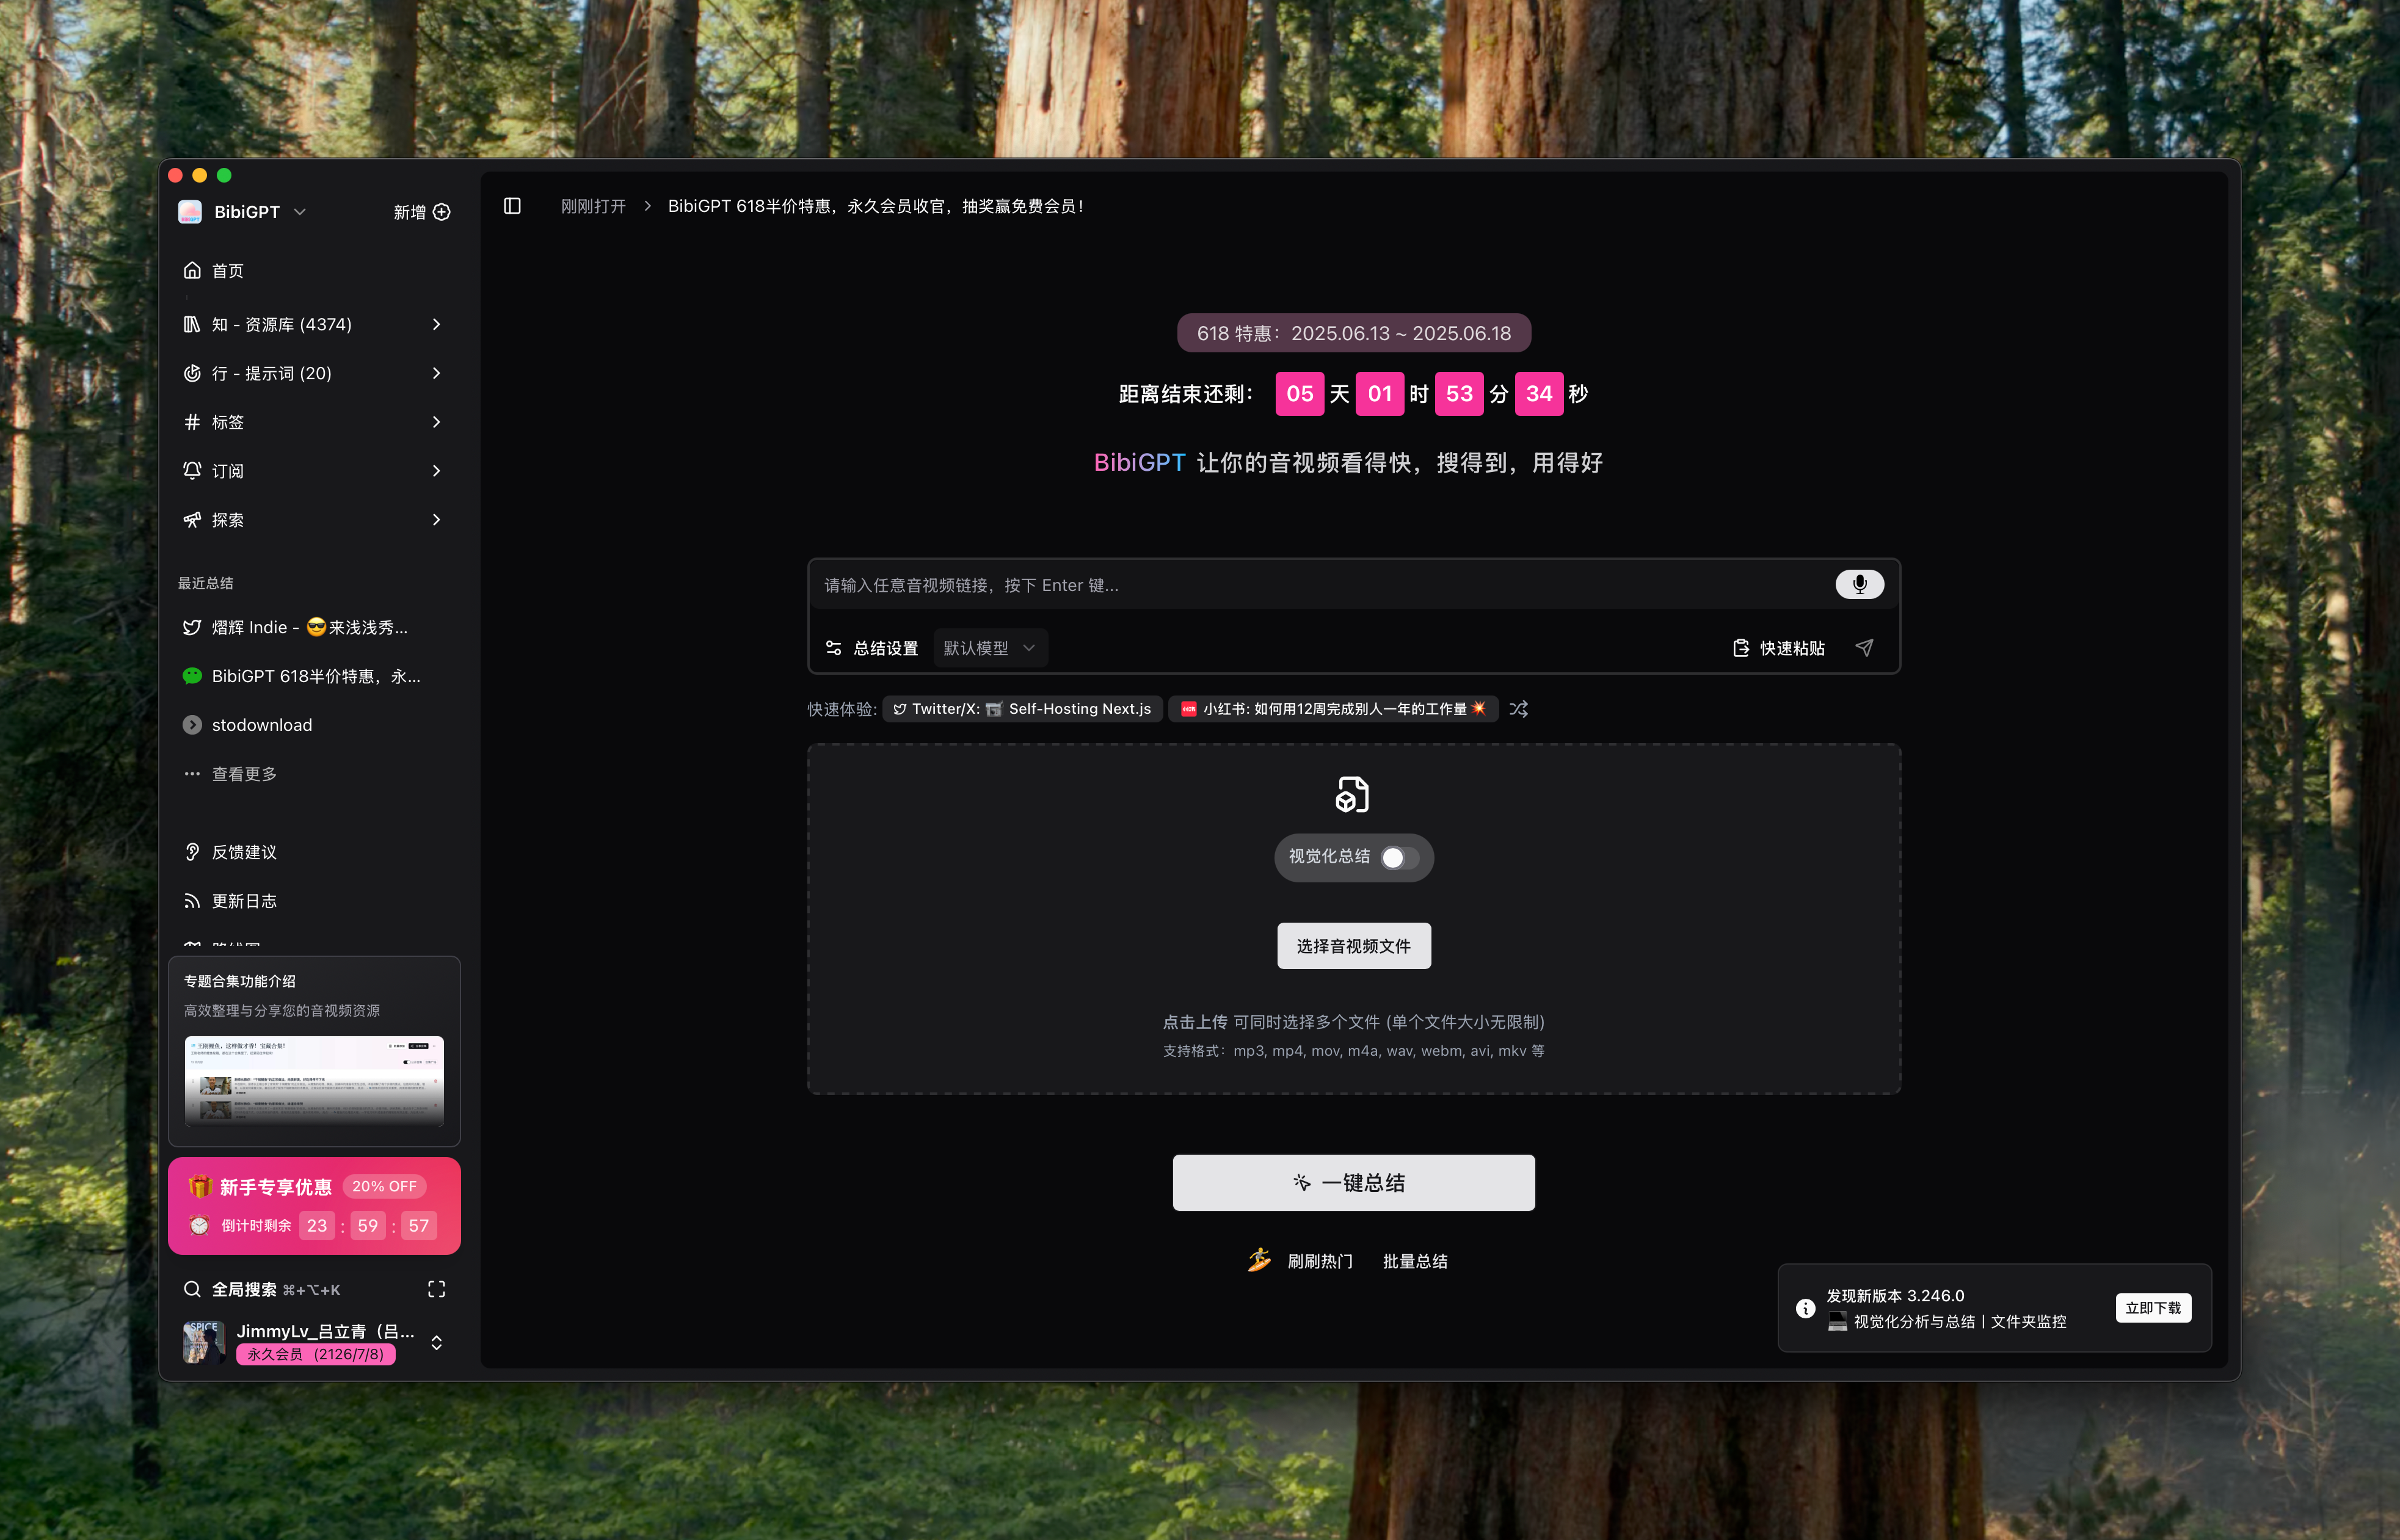Viewport: 2400px width, 1540px height.
Task: Expand the 知 - 资源库 (4374) section chevron
Action: pos(436,324)
